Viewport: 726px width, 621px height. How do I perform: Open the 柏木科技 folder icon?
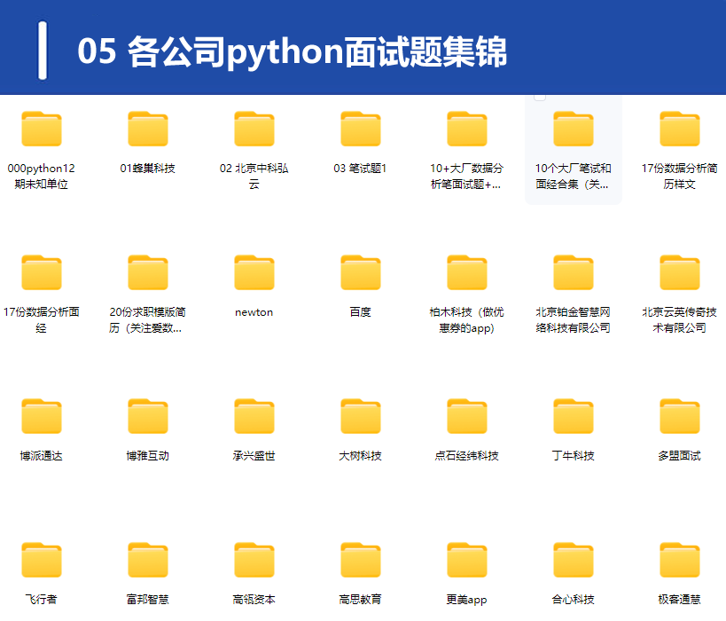click(466, 272)
